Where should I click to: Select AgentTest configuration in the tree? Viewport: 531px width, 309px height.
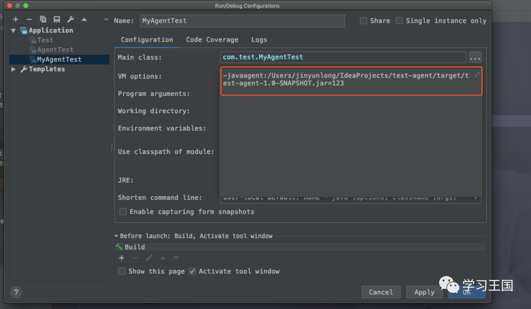pos(55,50)
